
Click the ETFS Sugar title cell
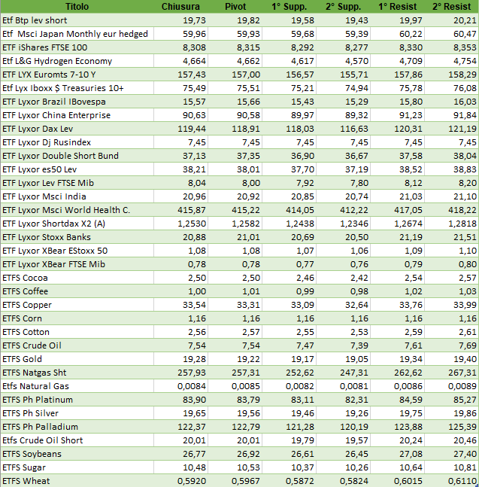77,467
